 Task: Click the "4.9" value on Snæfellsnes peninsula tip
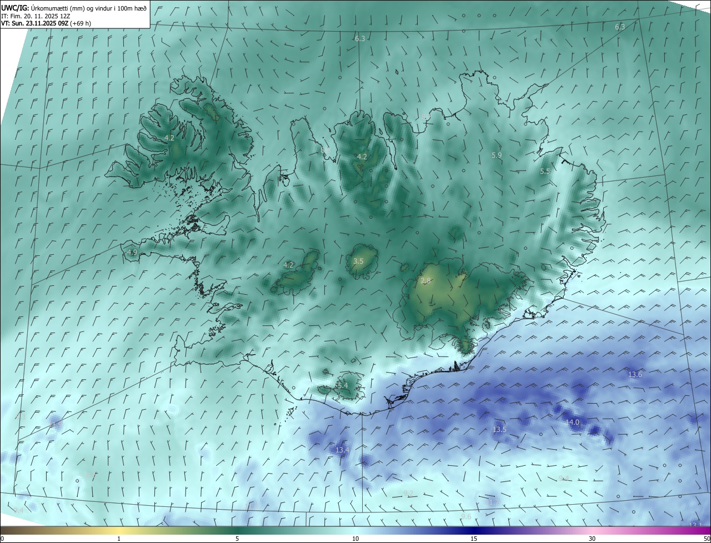(132, 252)
